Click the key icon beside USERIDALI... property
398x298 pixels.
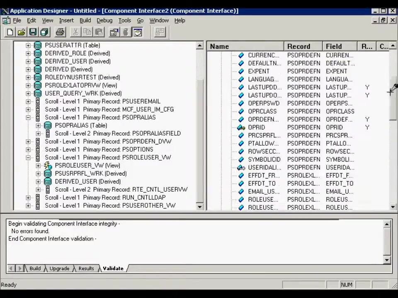[x=241, y=168]
